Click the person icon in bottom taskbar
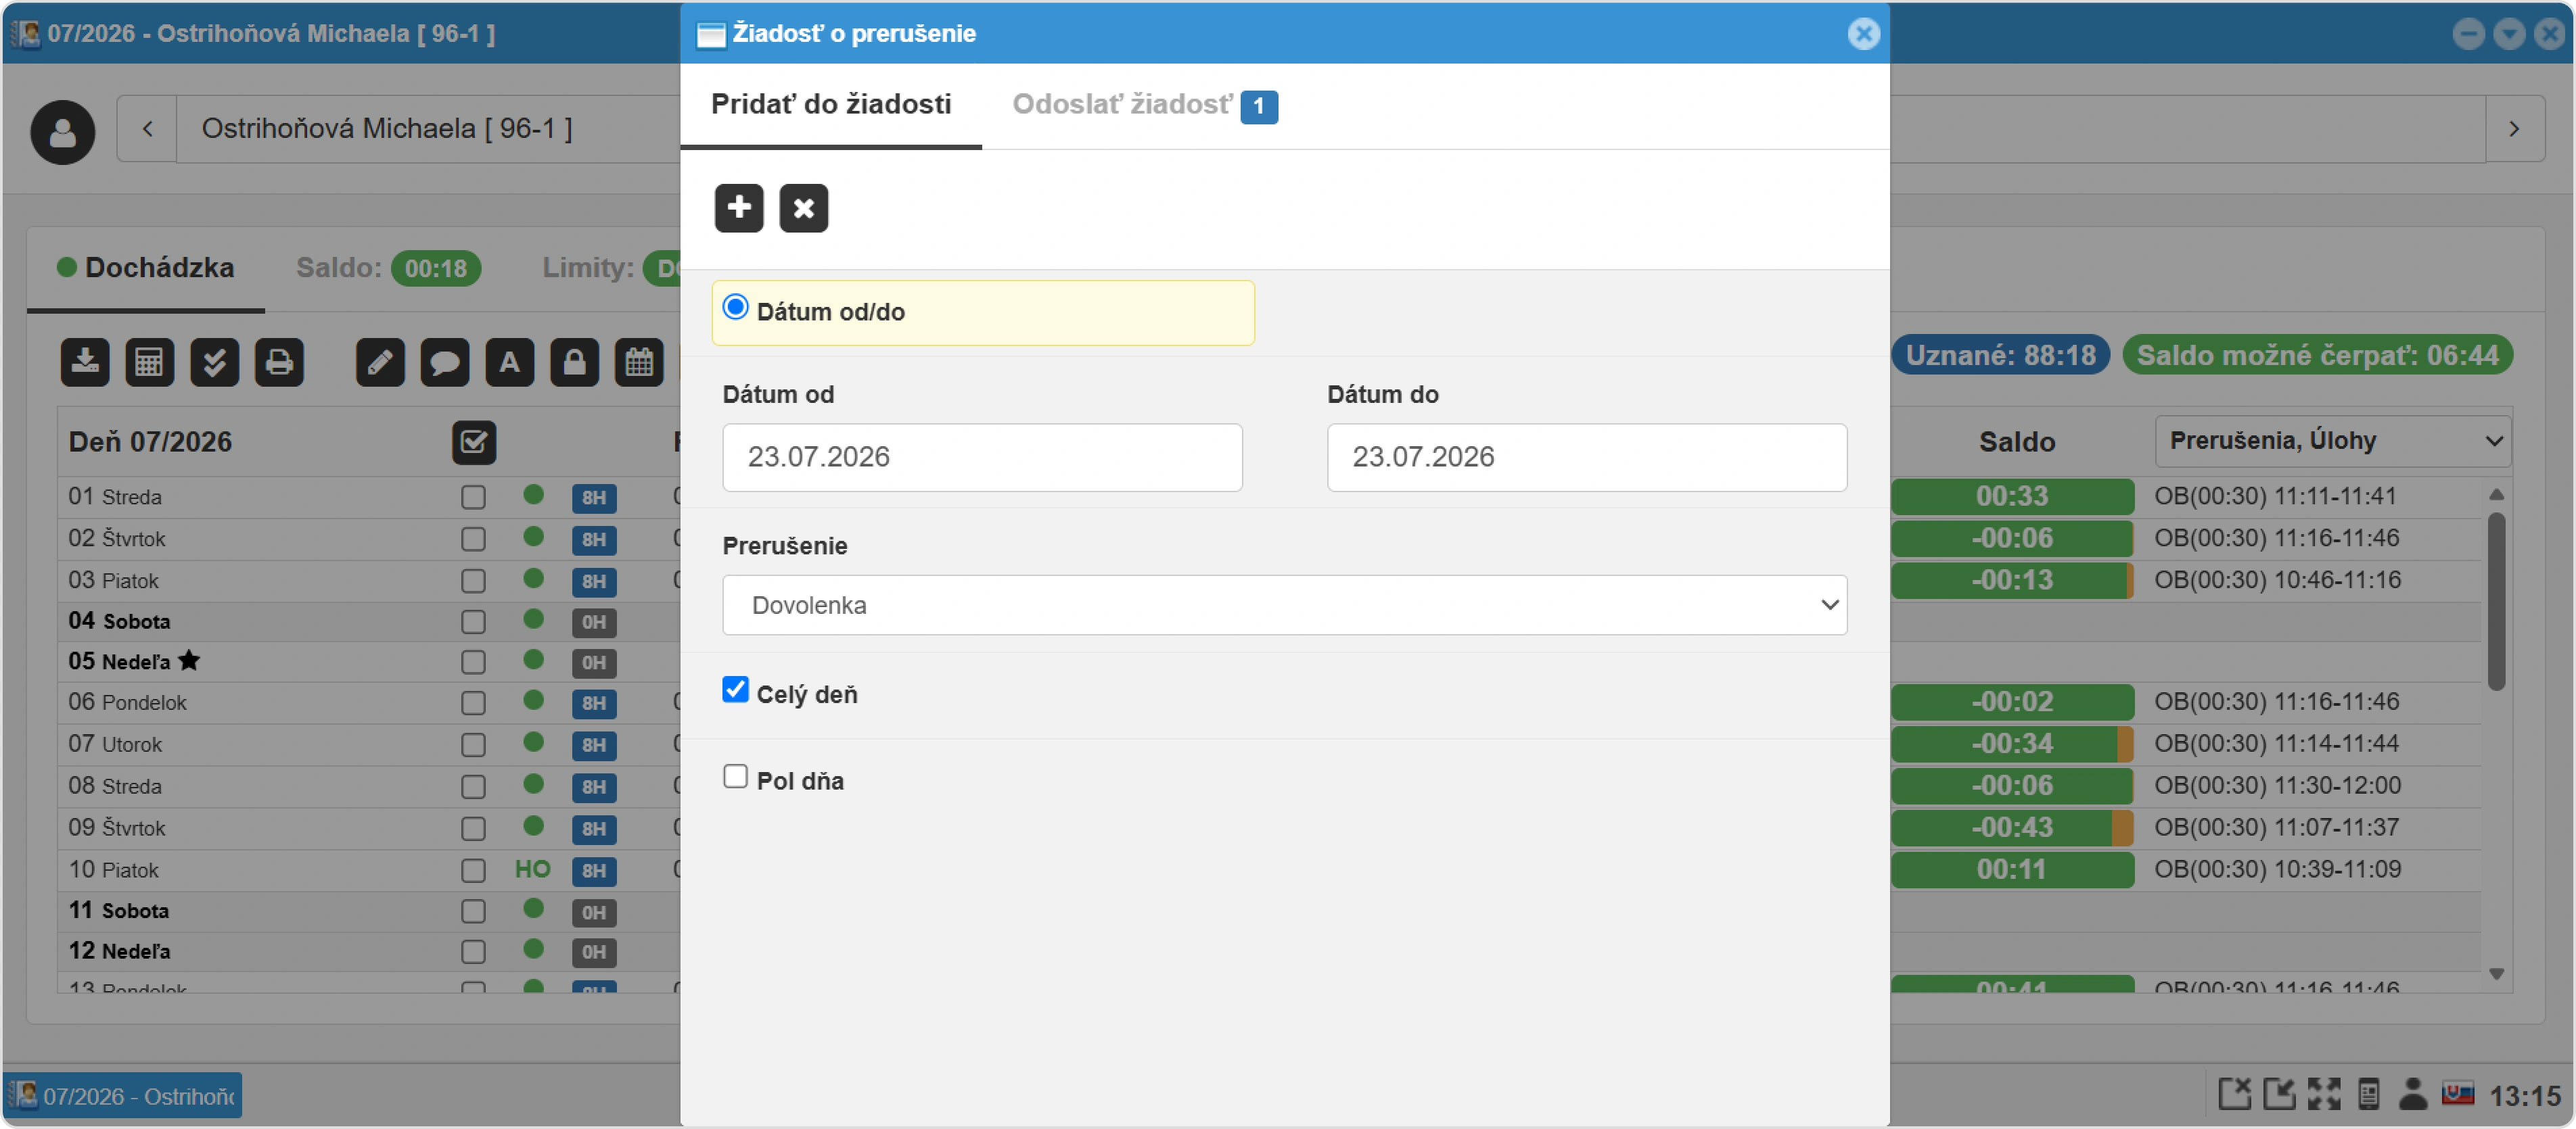This screenshot has height=1129, width=2576. [2412, 1094]
